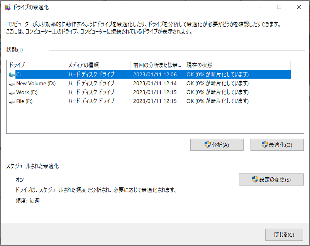Click the C: drive icon

12,74
